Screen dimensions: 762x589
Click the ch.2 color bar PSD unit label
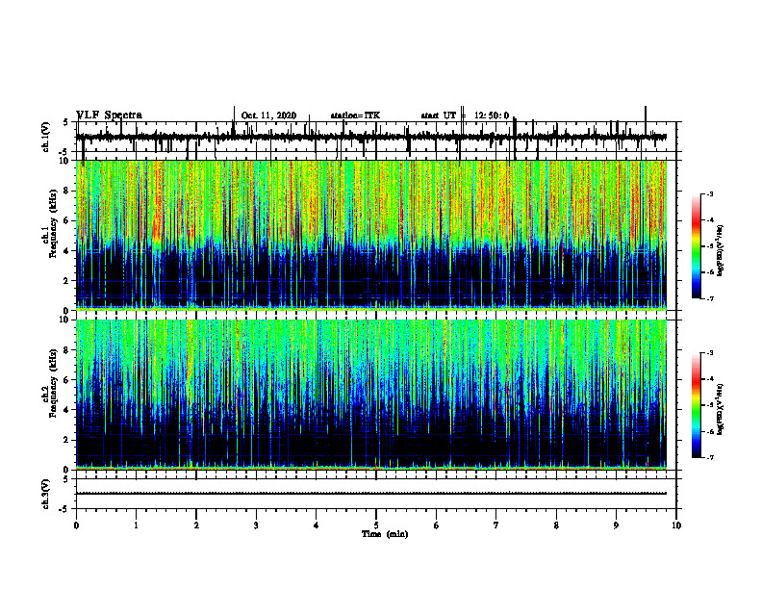point(721,409)
